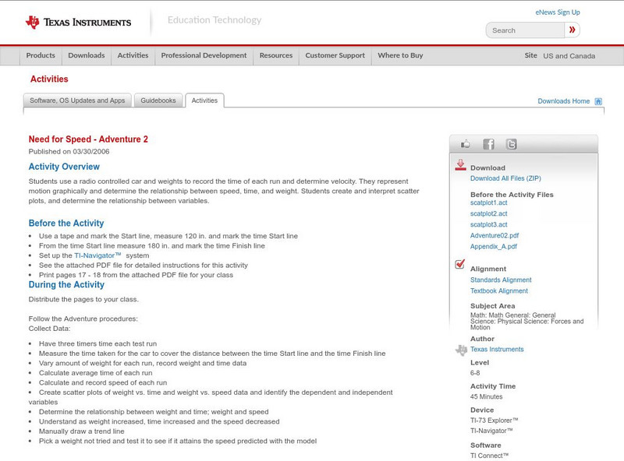This screenshot has width=624, height=461.
Task: Open the eNews Sign Up link
Action: (558, 12)
